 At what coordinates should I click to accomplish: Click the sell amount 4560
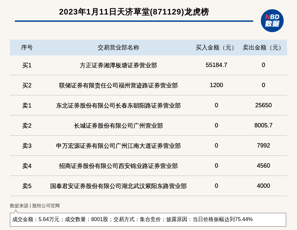[x=263, y=166]
